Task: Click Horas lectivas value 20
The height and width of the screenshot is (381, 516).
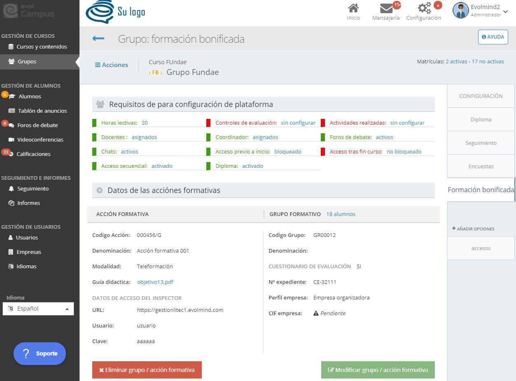Action: [x=145, y=123]
